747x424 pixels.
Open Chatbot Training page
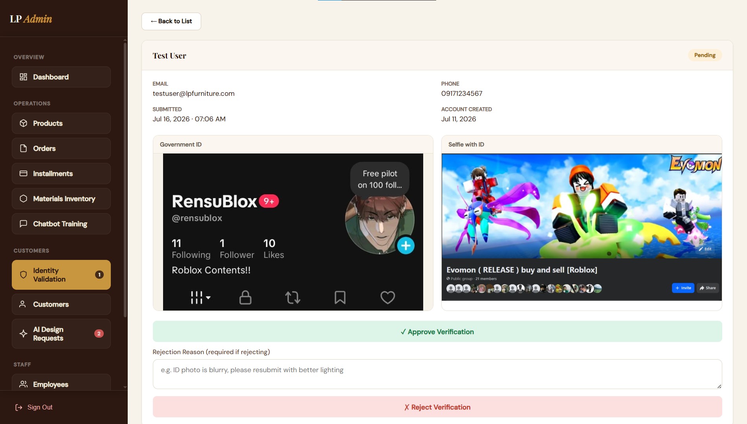click(x=61, y=224)
